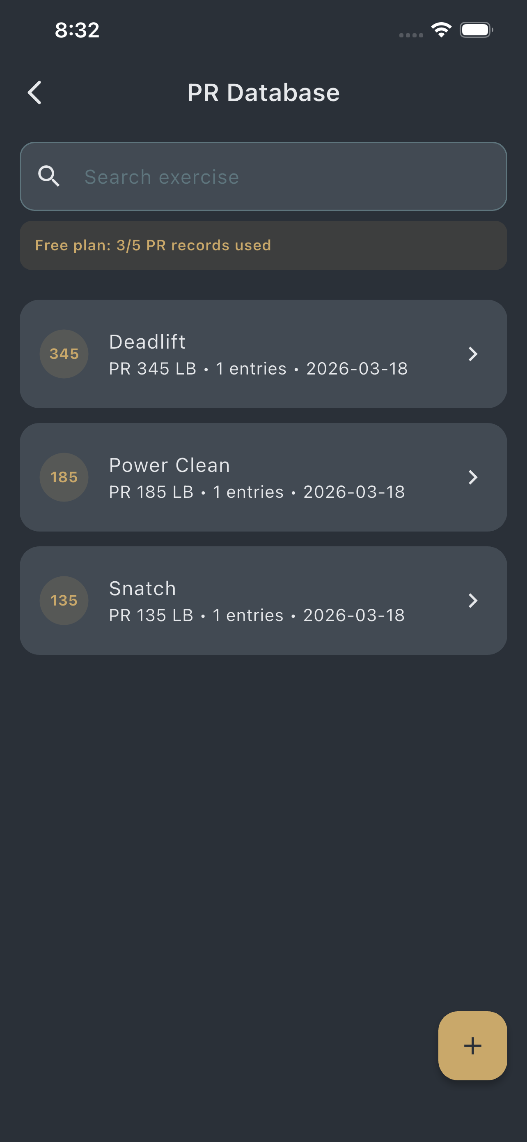Expand the Power Clean record details
The height and width of the screenshot is (1142, 527).
[474, 477]
